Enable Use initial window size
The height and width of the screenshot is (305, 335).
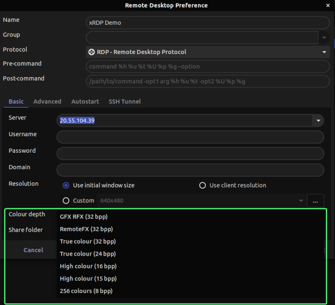point(66,185)
